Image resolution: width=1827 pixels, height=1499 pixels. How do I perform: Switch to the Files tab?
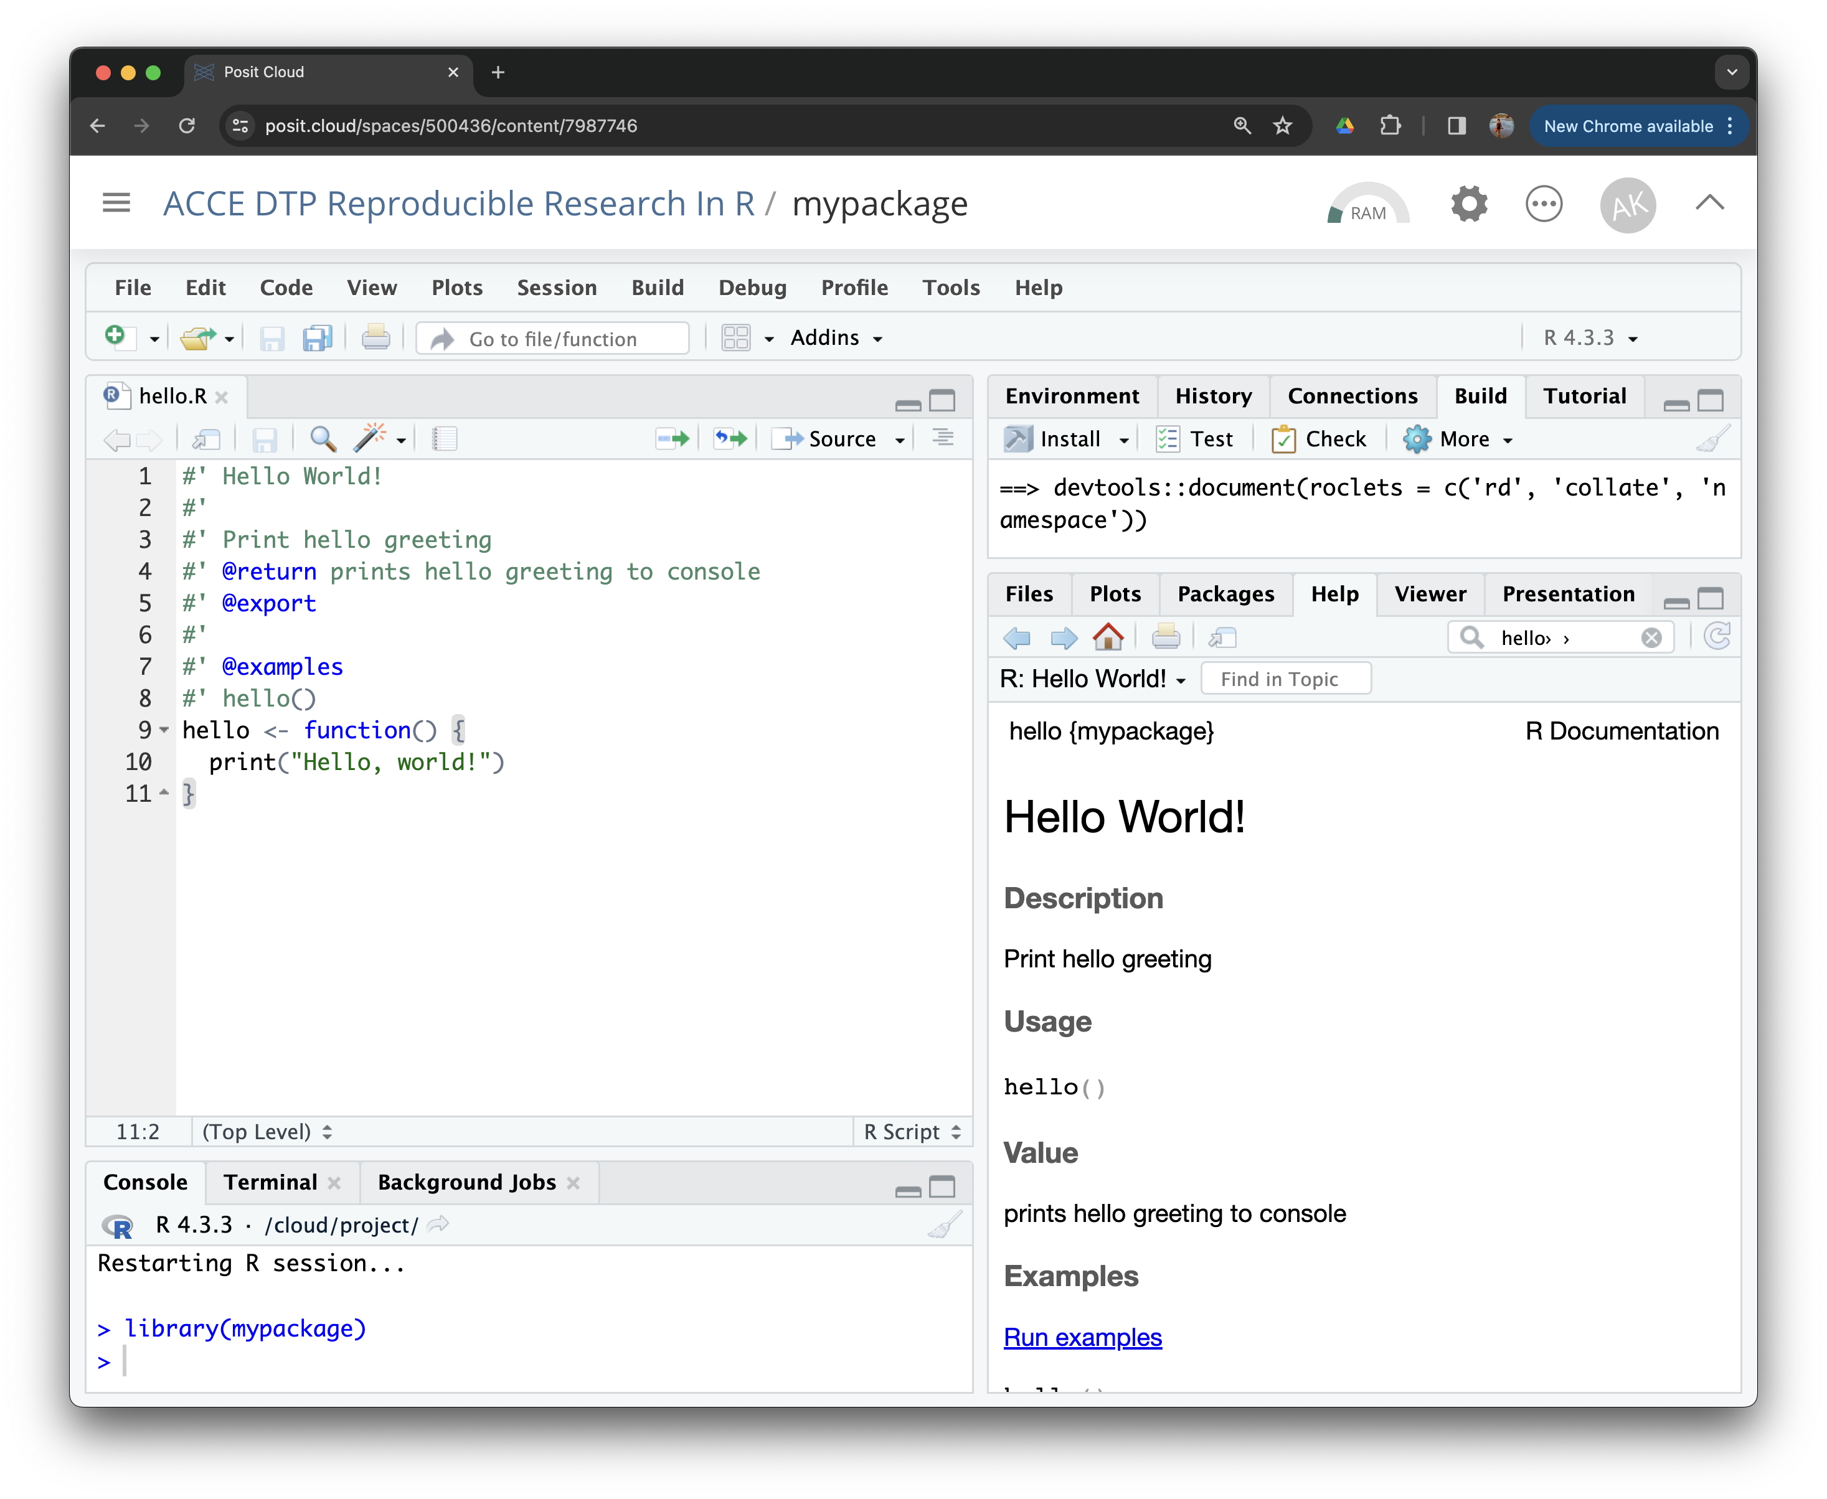point(1029,594)
